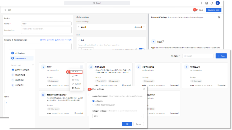This screenshot has height=130, width=232.
Task: Click the agent list Search field
Action: pyautogui.click(x=198, y=56)
